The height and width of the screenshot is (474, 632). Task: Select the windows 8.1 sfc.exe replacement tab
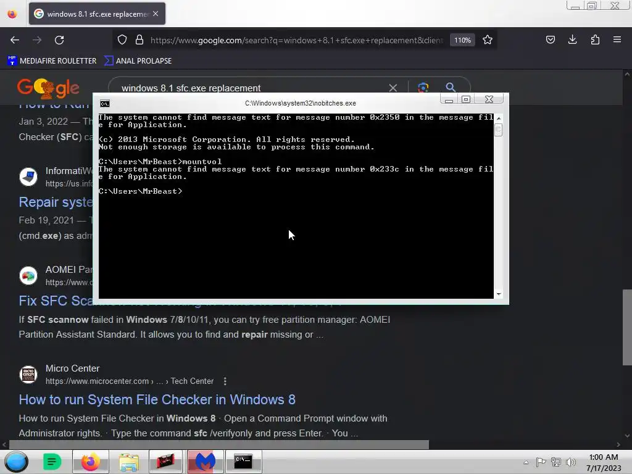point(97,14)
